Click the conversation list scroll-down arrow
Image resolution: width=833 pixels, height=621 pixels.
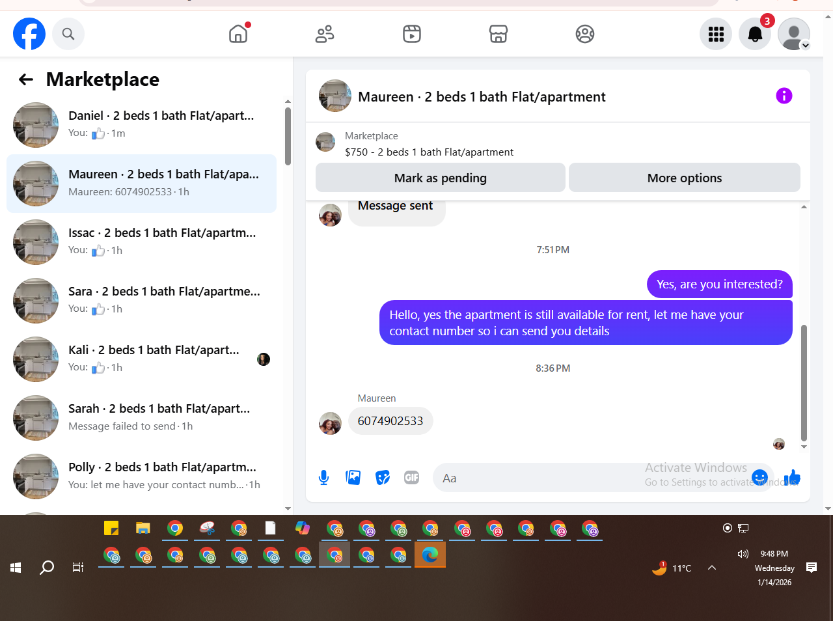[288, 509]
